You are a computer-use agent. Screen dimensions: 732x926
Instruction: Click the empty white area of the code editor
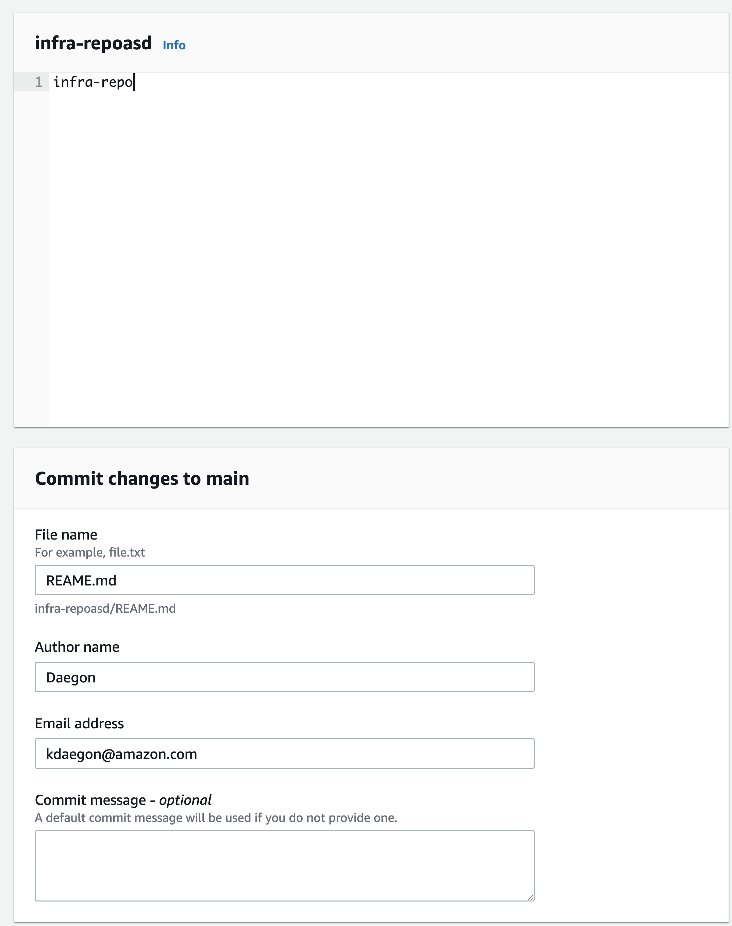(388, 257)
